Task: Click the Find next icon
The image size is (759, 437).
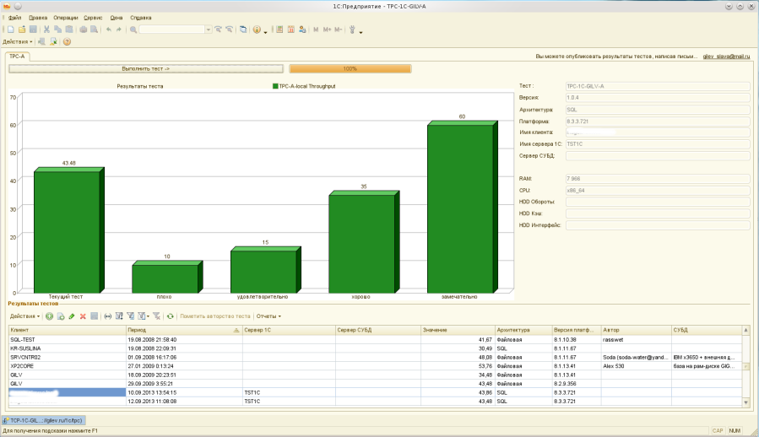Action: pos(219,29)
